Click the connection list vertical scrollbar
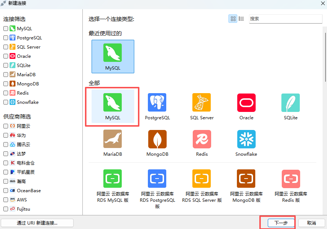The image size is (327, 229). coord(326,57)
